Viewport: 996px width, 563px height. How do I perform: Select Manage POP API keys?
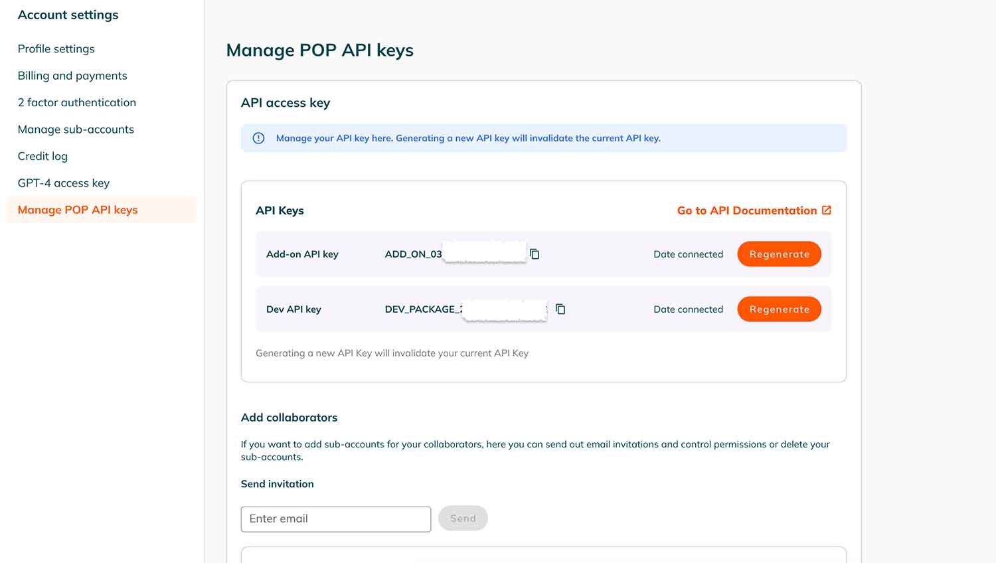(x=78, y=210)
